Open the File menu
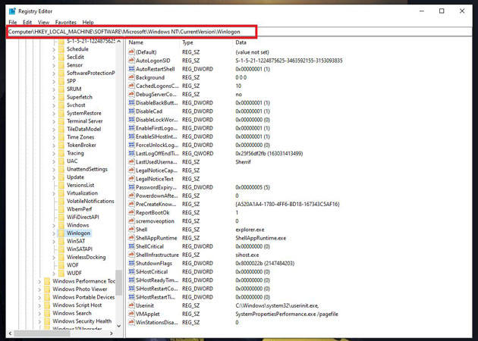Screen dimensions: 478x341 click(x=12, y=22)
